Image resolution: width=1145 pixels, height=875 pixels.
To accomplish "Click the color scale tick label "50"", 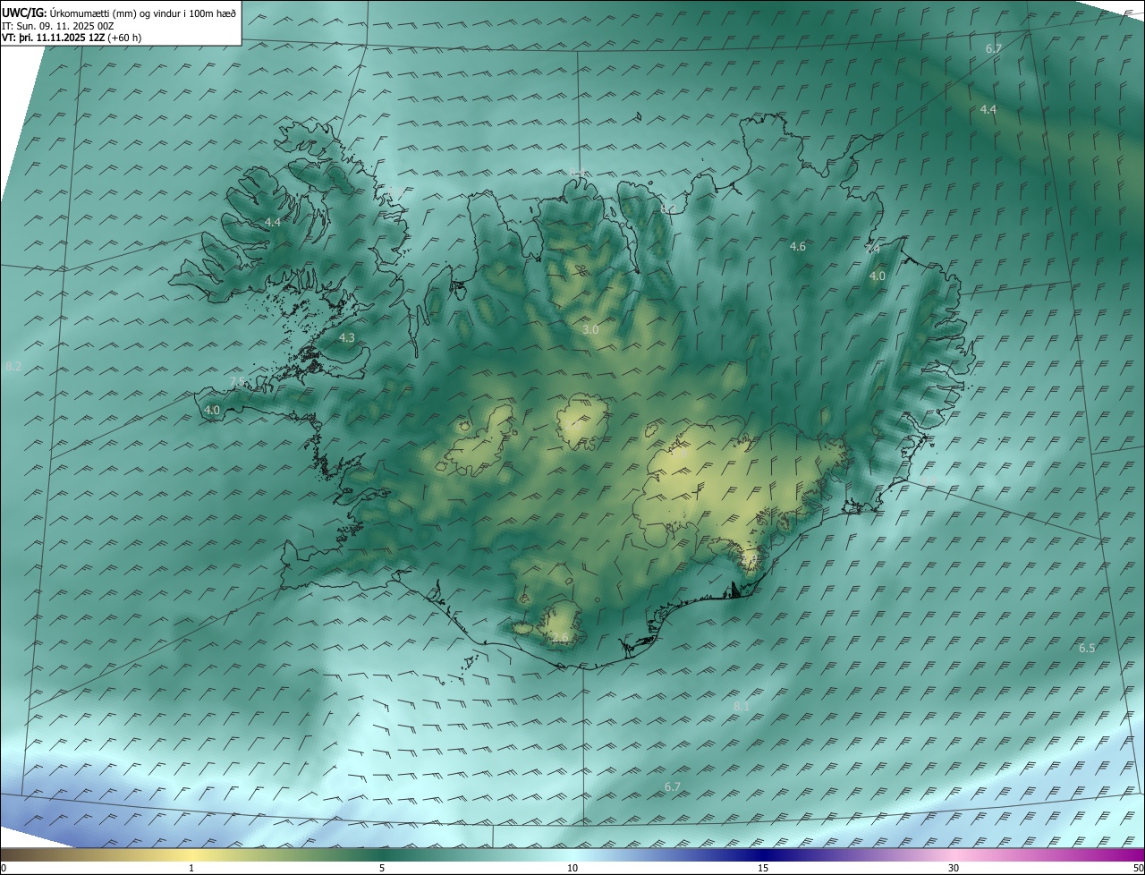I will 1138,868.
